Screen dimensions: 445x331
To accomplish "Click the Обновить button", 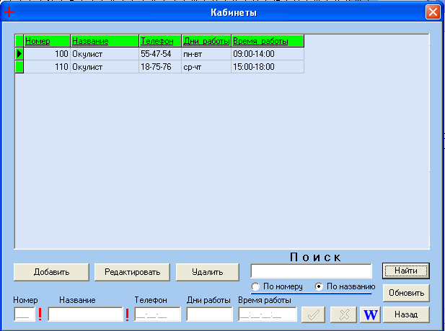I will pos(406,293).
